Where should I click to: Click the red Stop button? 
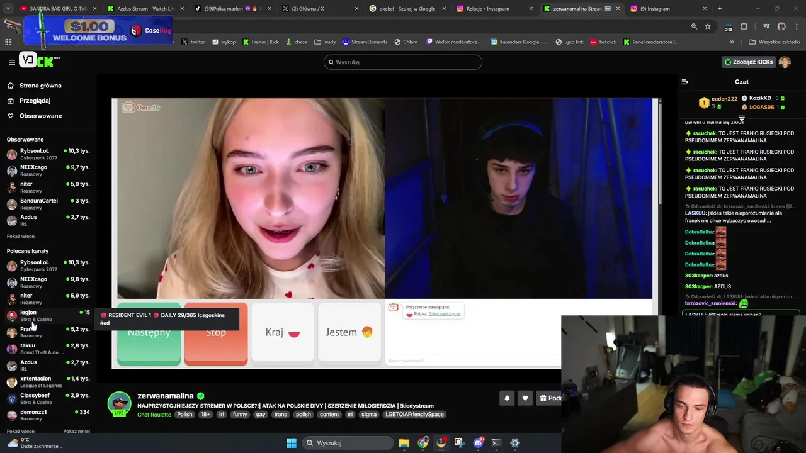tap(215, 334)
